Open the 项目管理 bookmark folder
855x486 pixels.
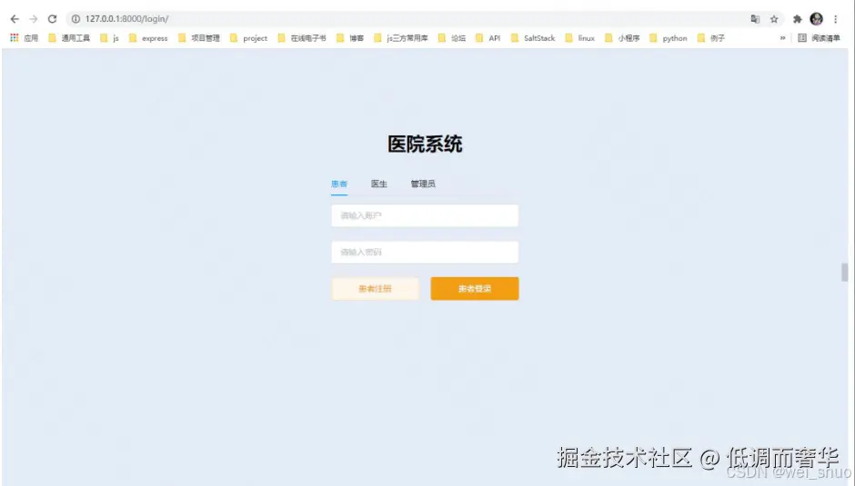[x=199, y=38]
